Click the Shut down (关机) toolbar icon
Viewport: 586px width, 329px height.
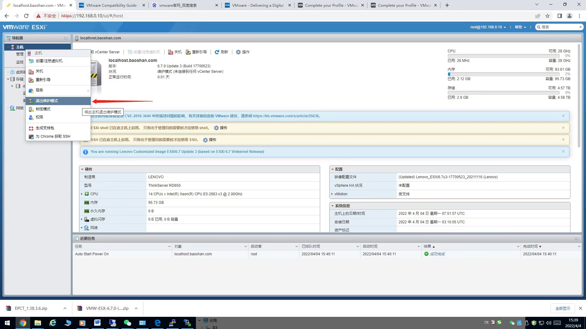[x=171, y=52]
